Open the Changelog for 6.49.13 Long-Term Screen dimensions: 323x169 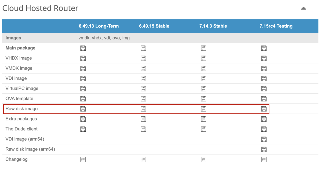click(x=83, y=159)
